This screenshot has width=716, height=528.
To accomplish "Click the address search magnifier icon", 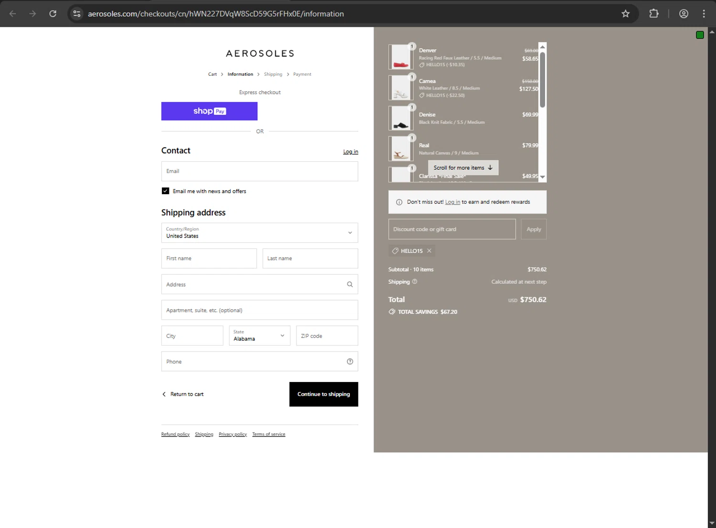I will (350, 284).
